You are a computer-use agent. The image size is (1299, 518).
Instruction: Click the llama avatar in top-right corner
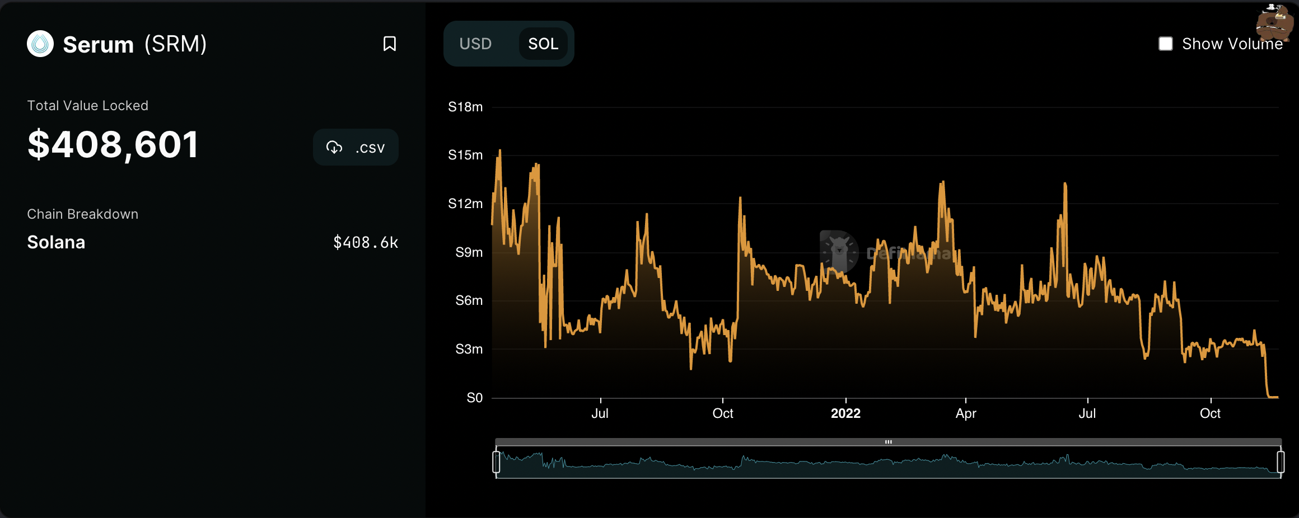(x=1274, y=22)
